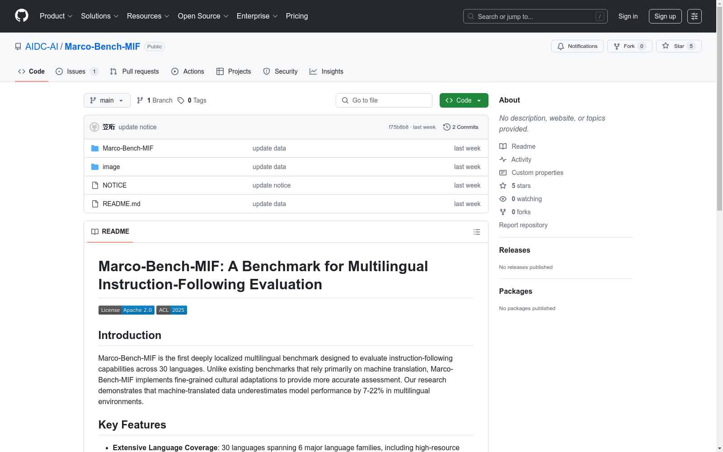Viewport: 723px width, 452px height.
Task: Click the shield icon on Security tab
Action: click(267, 71)
